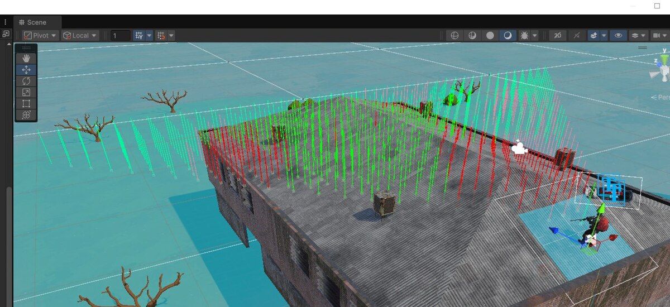Select the Hand view tool
Viewport: 670px width, 307px height.
[26, 59]
